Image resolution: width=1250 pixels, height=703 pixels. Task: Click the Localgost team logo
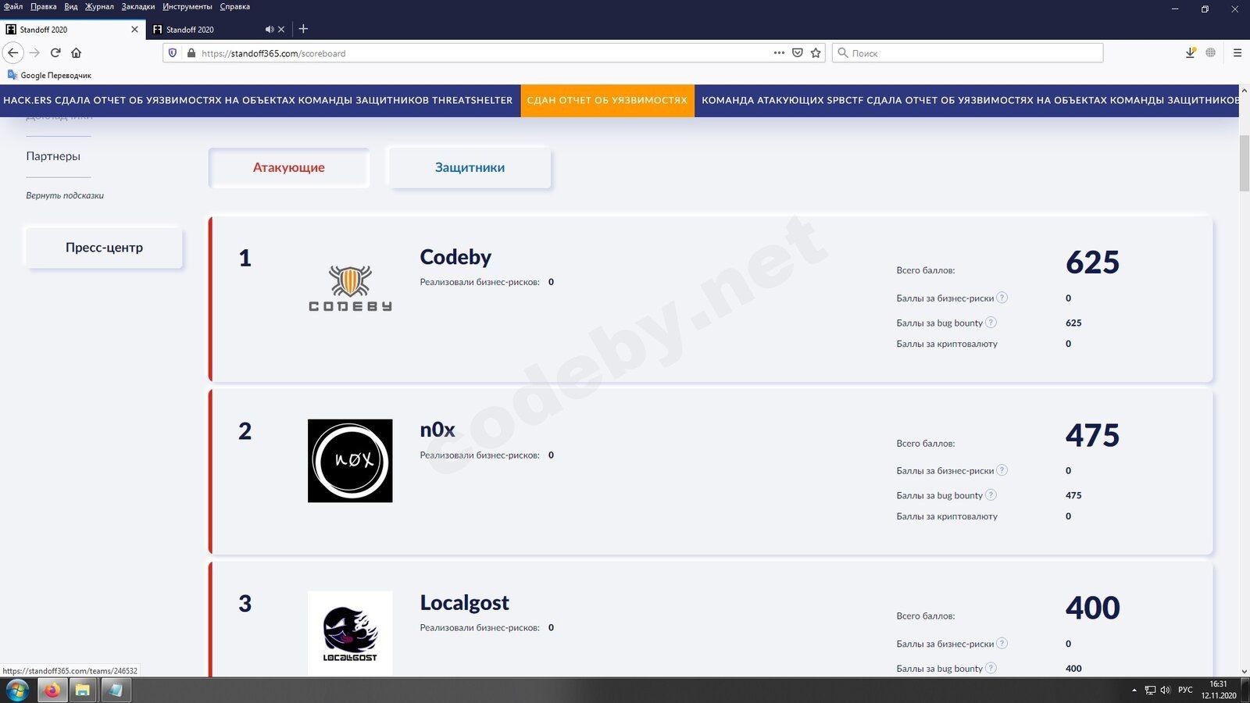[x=350, y=633]
